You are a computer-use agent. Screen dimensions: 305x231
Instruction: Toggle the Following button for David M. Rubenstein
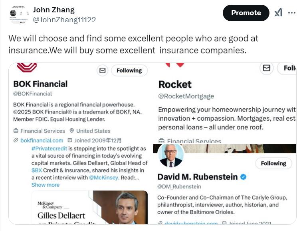[273, 163]
